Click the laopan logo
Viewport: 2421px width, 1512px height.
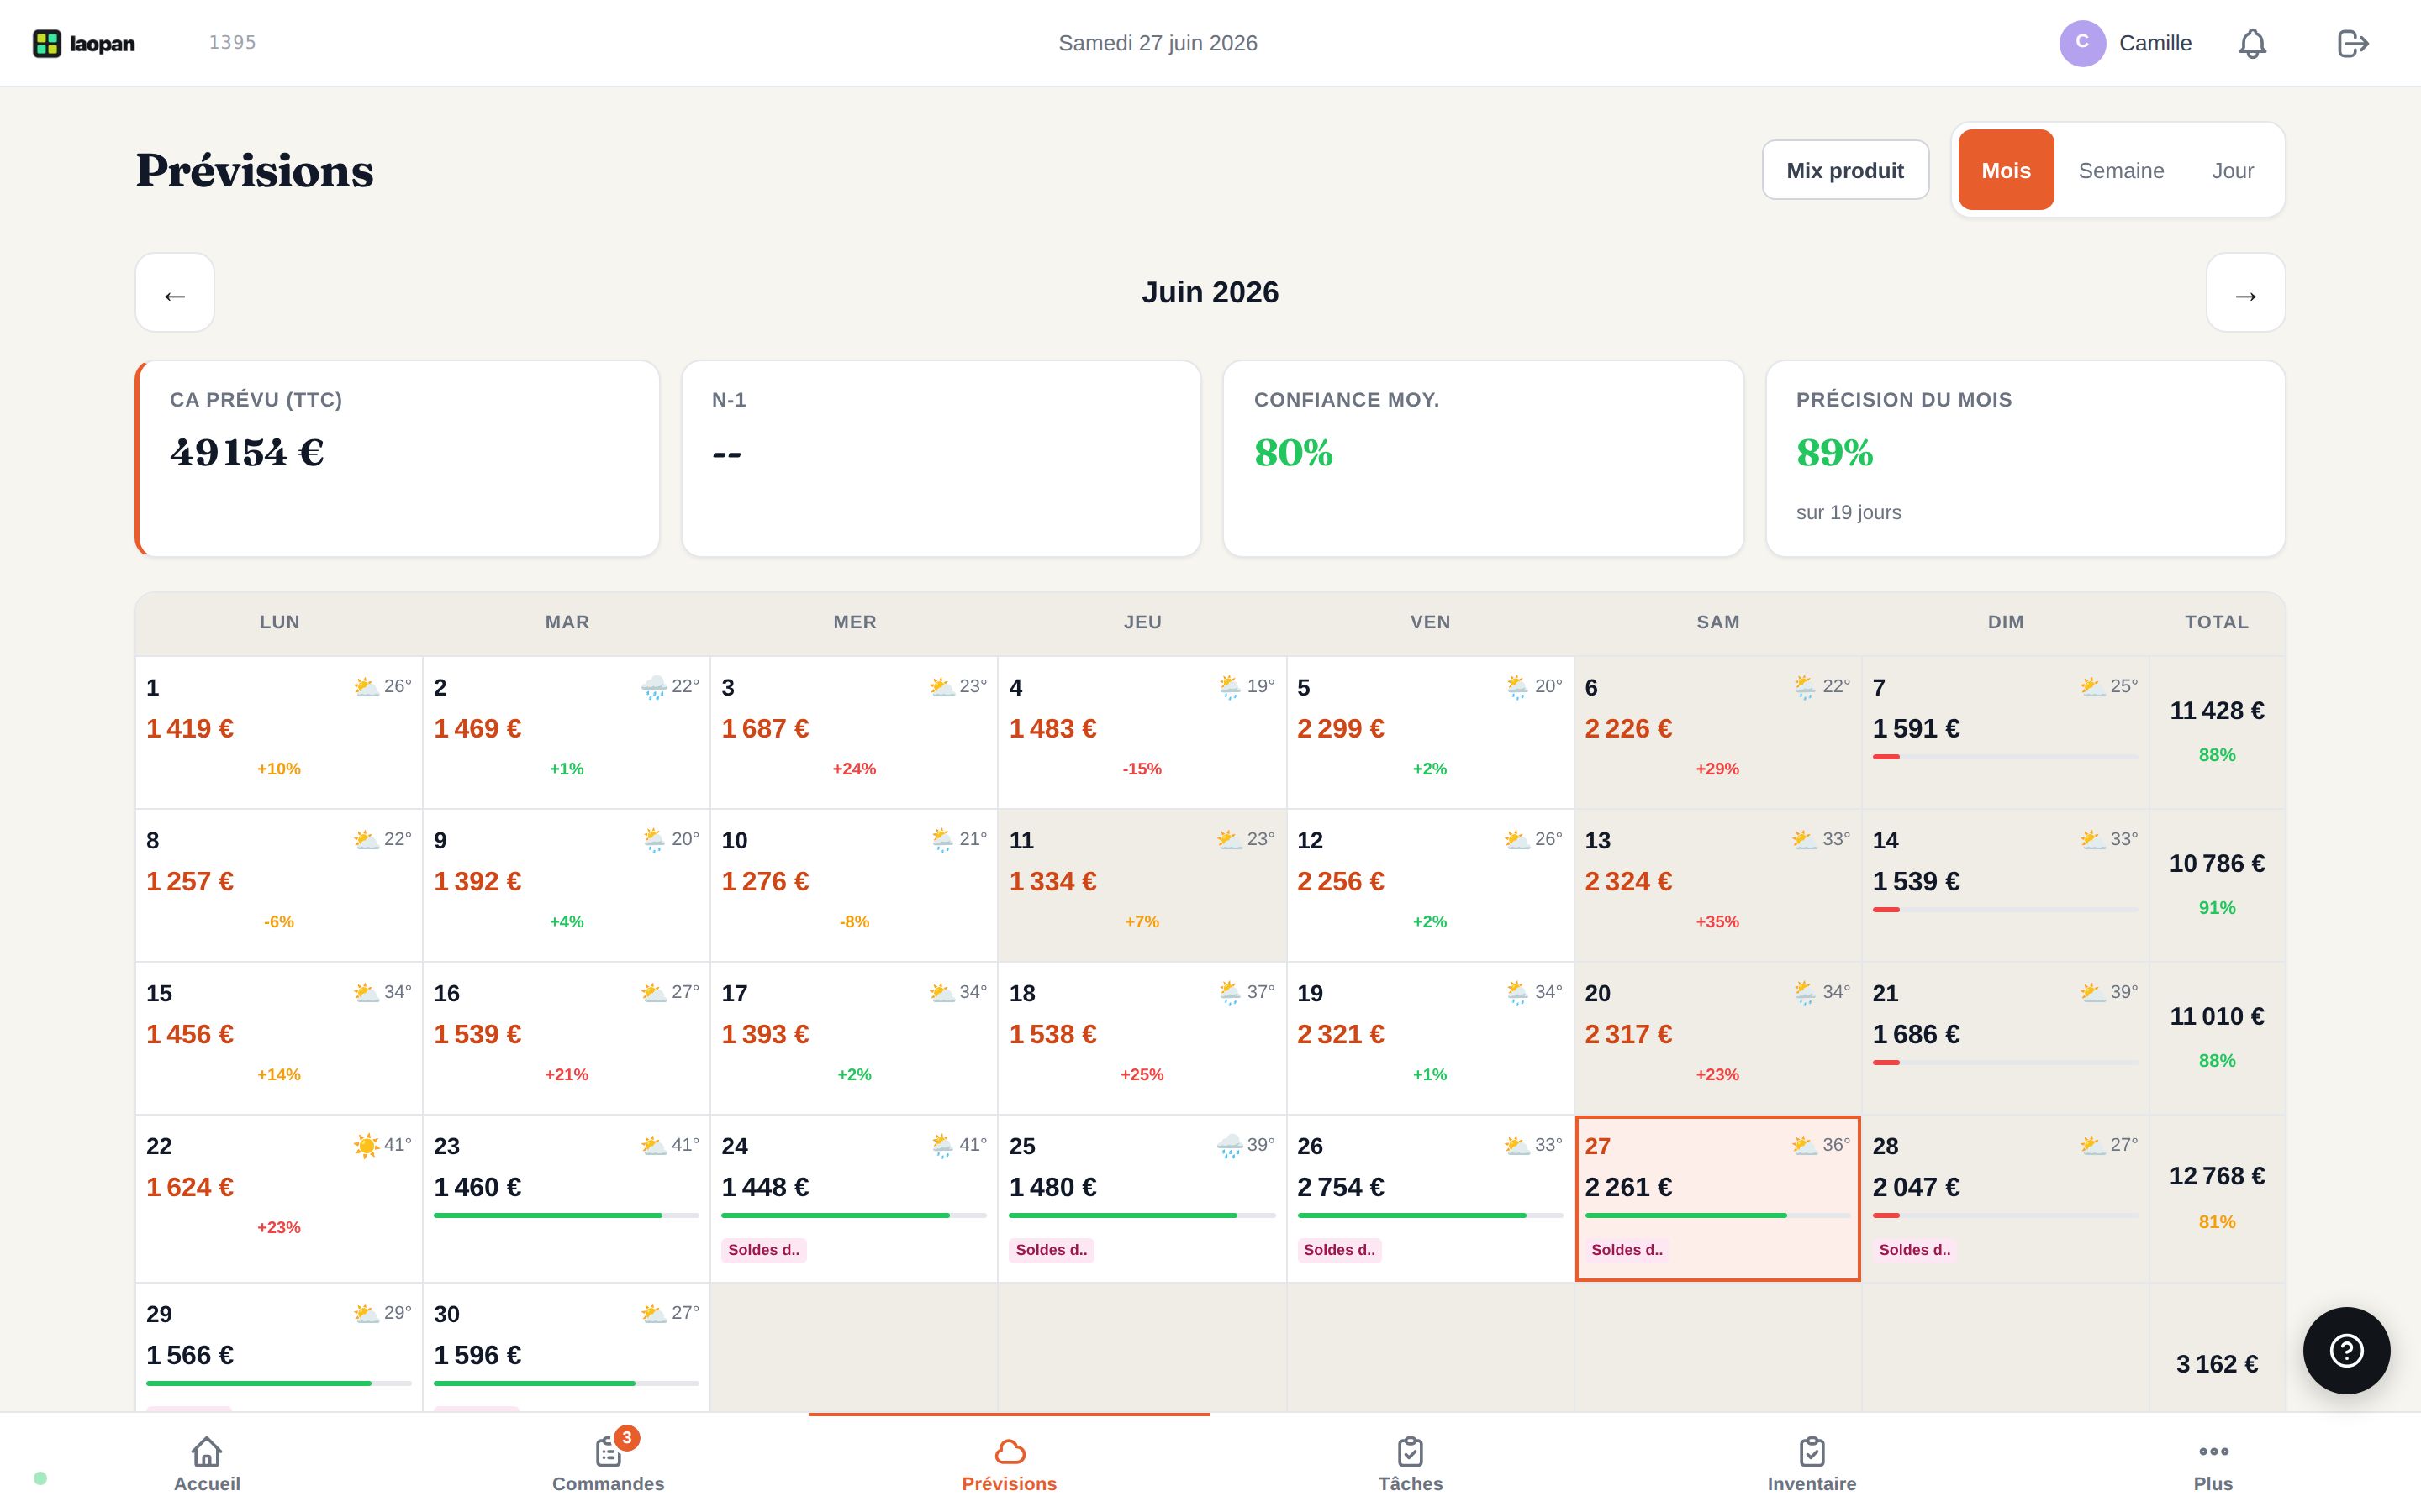(84, 43)
